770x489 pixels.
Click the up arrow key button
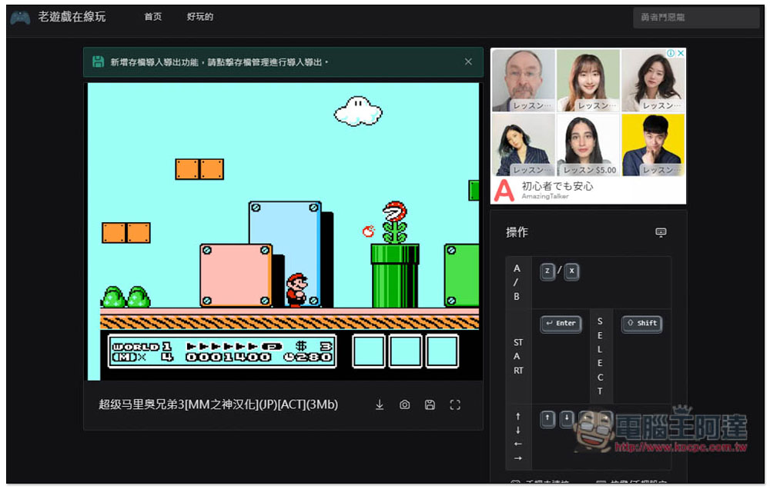(547, 419)
